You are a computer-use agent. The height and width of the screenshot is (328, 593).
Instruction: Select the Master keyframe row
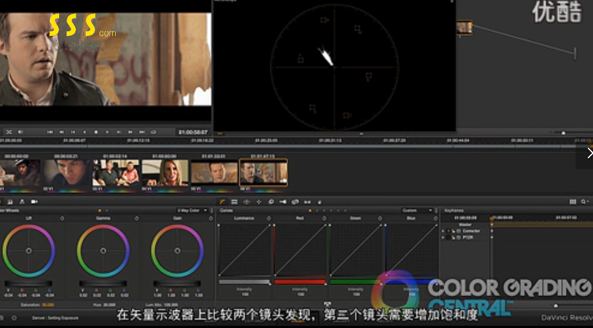[x=465, y=224]
